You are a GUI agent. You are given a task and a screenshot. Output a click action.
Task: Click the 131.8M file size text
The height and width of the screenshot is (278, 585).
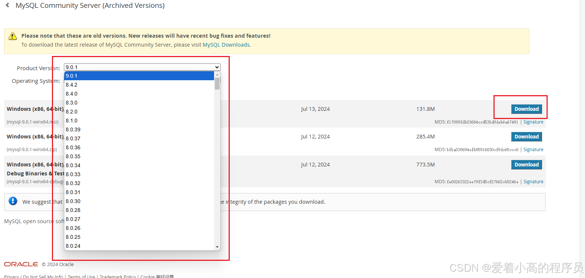click(425, 109)
